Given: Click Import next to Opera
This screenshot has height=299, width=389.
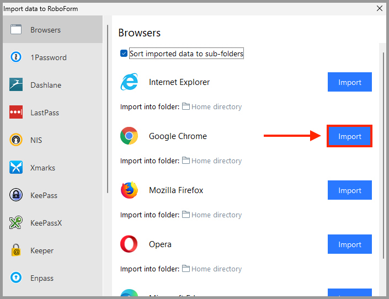Looking at the screenshot, I should tap(349, 244).
